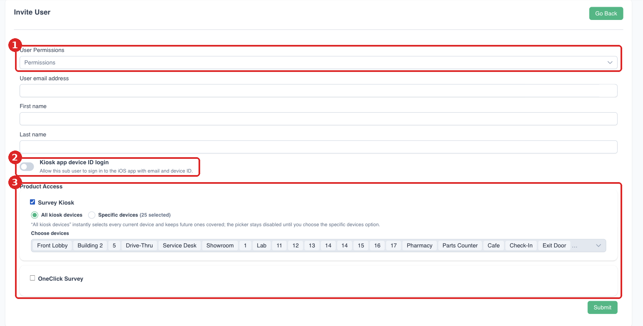The height and width of the screenshot is (326, 643).
Task: Expand the Choose devices picker chevron
Action: click(x=598, y=246)
